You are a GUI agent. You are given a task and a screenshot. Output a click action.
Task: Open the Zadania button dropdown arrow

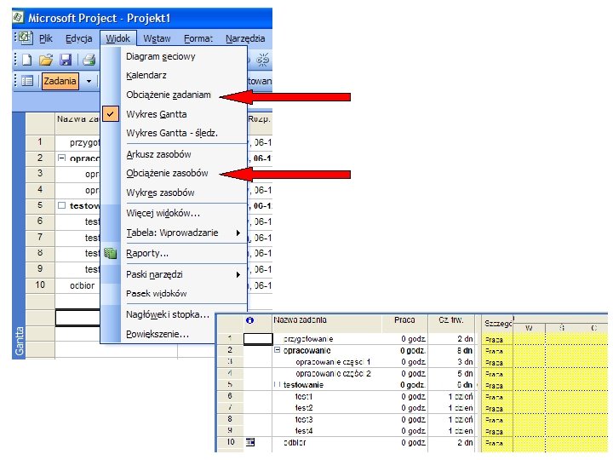click(89, 82)
